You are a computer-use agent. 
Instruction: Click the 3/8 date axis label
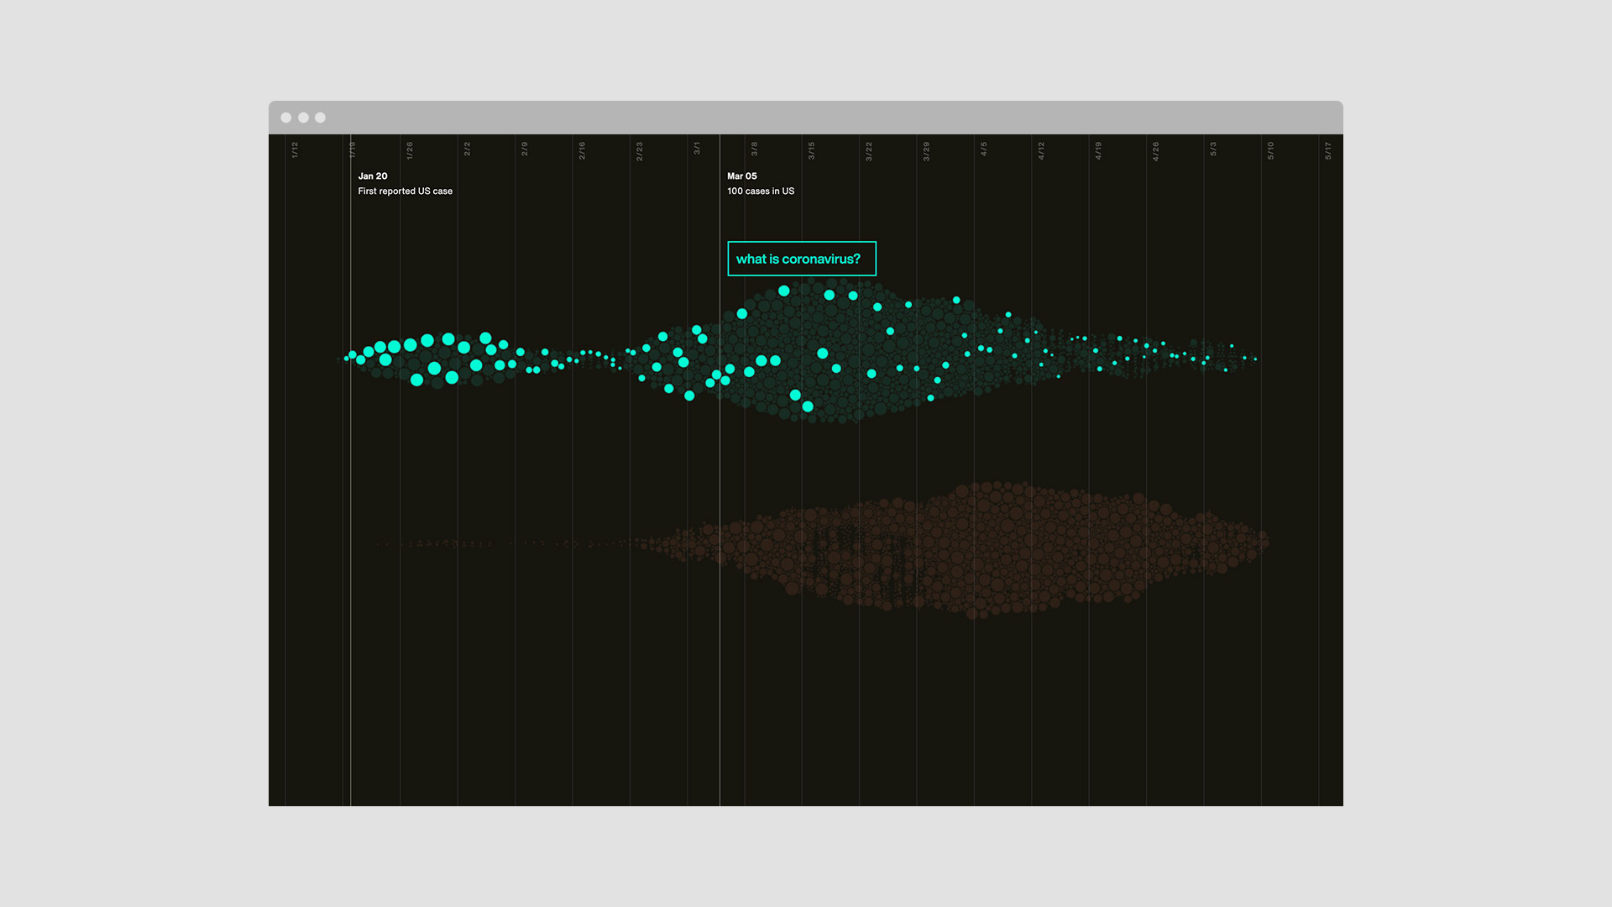(x=754, y=149)
